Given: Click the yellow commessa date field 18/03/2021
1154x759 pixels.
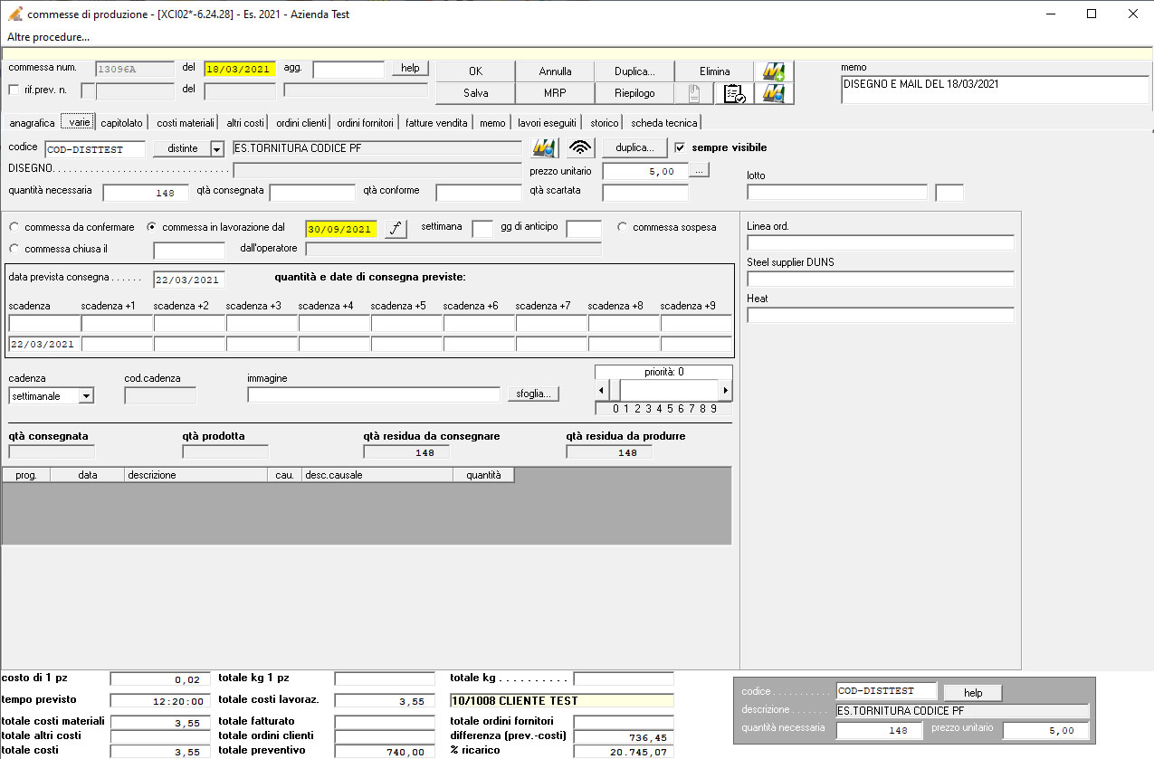Looking at the screenshot, I should click(240, 70).
